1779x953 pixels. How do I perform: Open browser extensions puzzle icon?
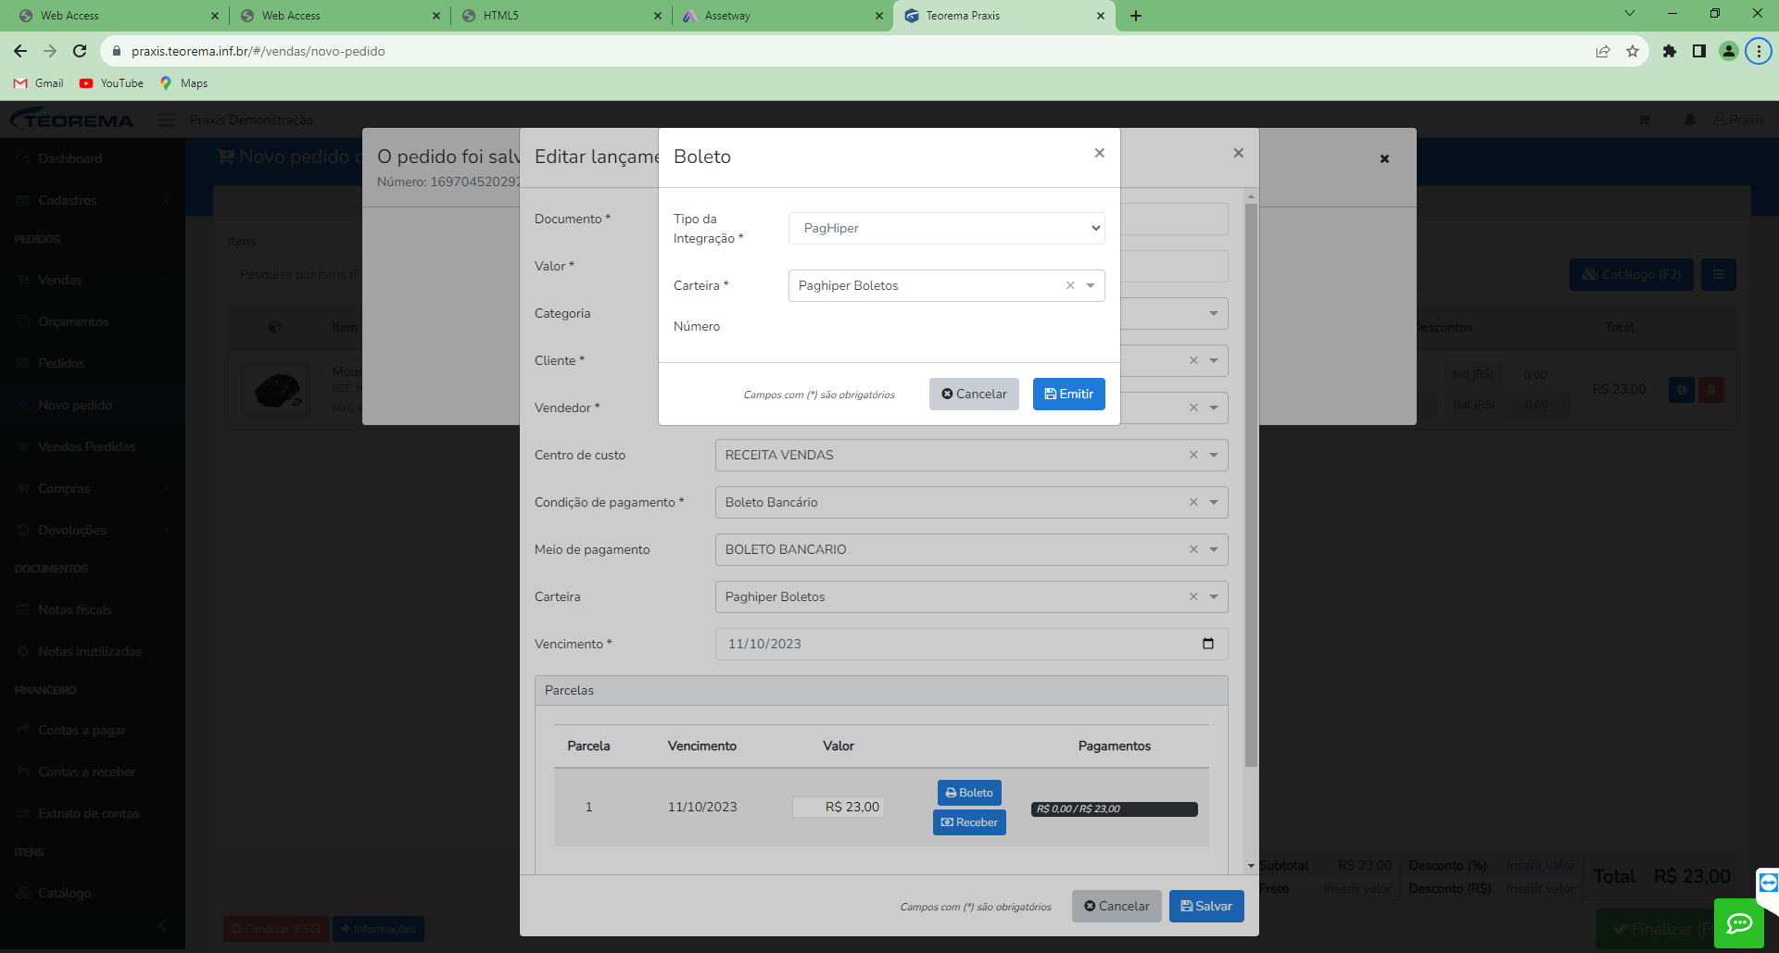(x=1670, y=51)
